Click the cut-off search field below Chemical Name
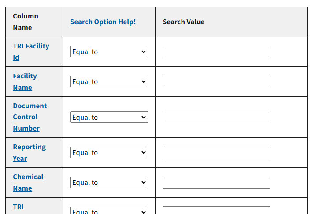 click(216, 210)
